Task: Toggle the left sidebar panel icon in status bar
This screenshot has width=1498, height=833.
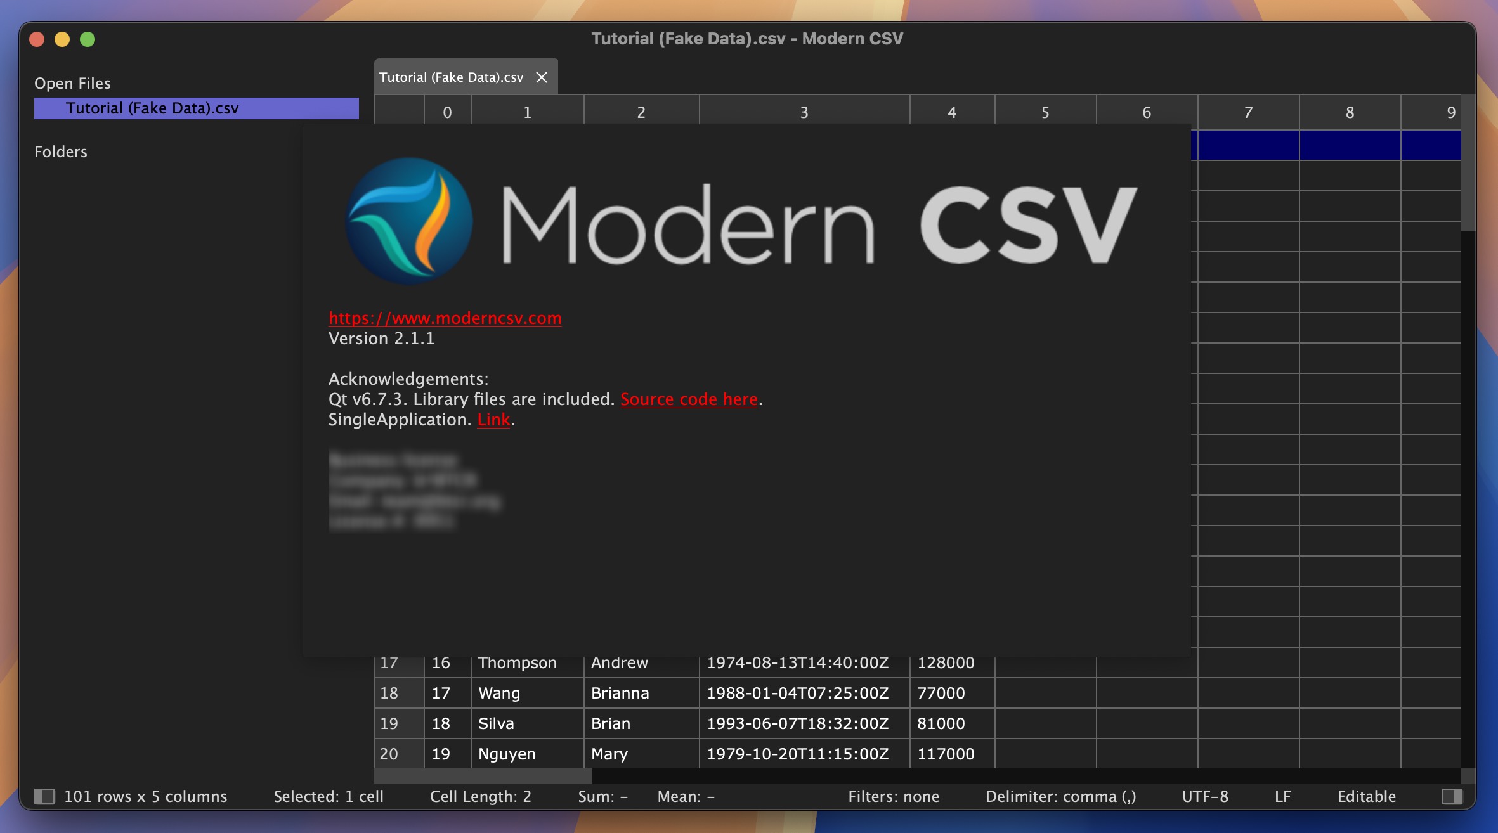Action: tap(44, 796)
